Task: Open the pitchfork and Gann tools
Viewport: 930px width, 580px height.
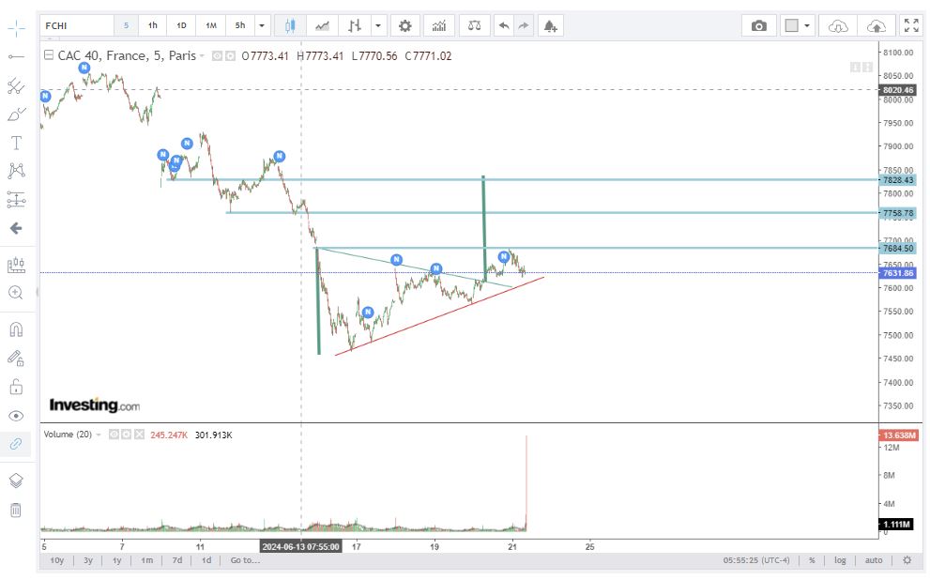Action: coord(16,86)
